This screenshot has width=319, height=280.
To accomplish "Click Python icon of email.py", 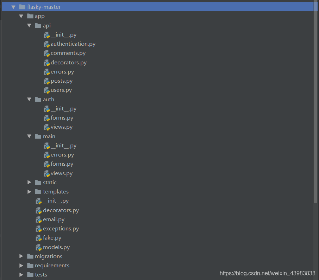I will tap(39, 219).
